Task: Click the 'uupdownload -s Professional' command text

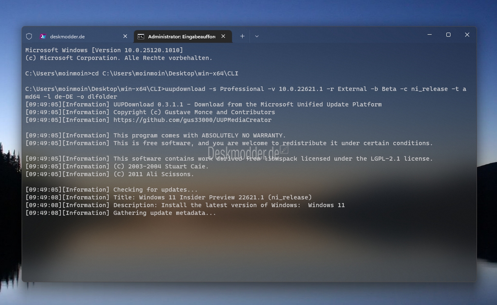Action: [214, 89]
